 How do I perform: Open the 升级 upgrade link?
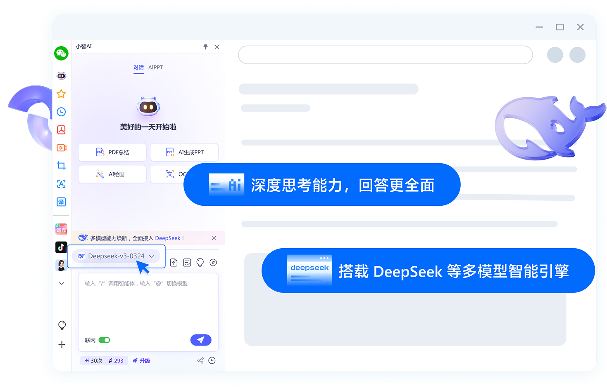point(141,360)
